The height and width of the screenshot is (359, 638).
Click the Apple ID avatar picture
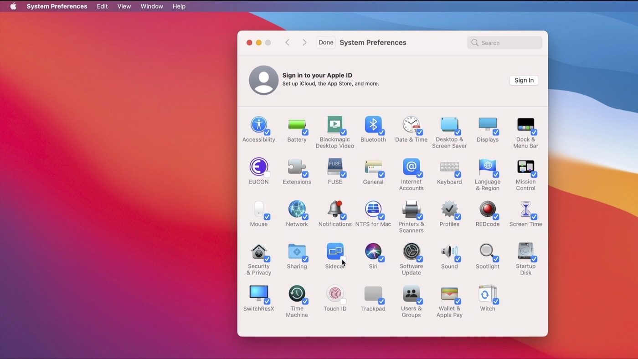[x=263, y=80]
